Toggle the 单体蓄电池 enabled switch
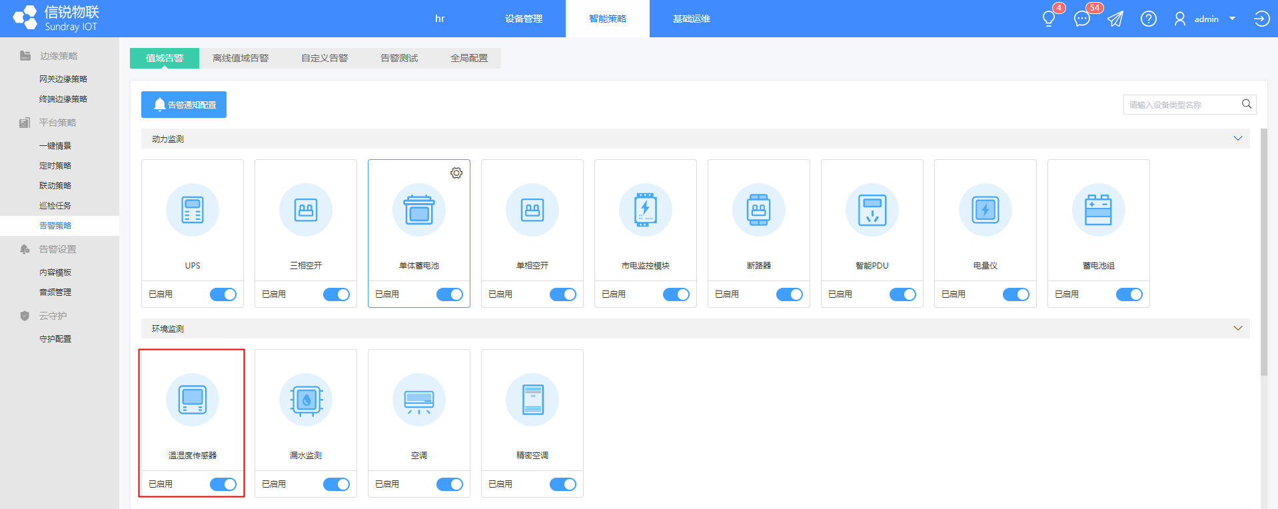 tap(450, 294)
